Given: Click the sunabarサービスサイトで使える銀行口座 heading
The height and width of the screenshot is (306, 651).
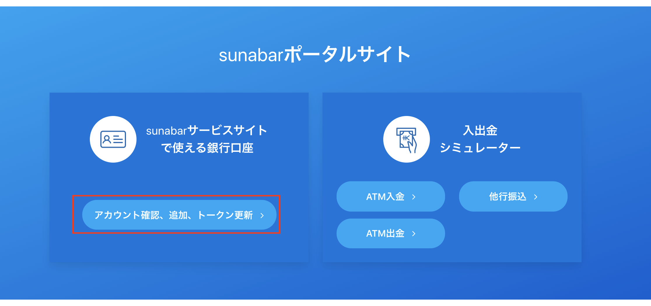Looking at the screenshot, I should (206, 139).
